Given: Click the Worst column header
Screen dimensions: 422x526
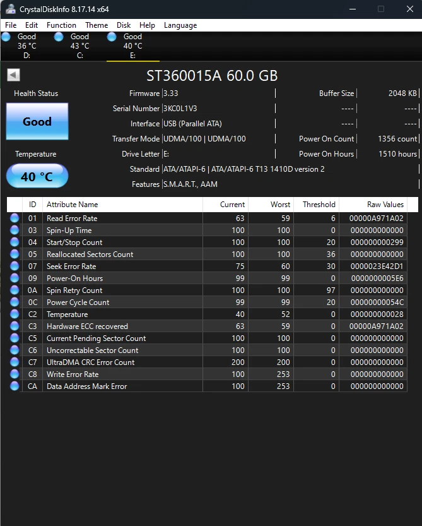Looking at the screenshot, I should (271, 205).
